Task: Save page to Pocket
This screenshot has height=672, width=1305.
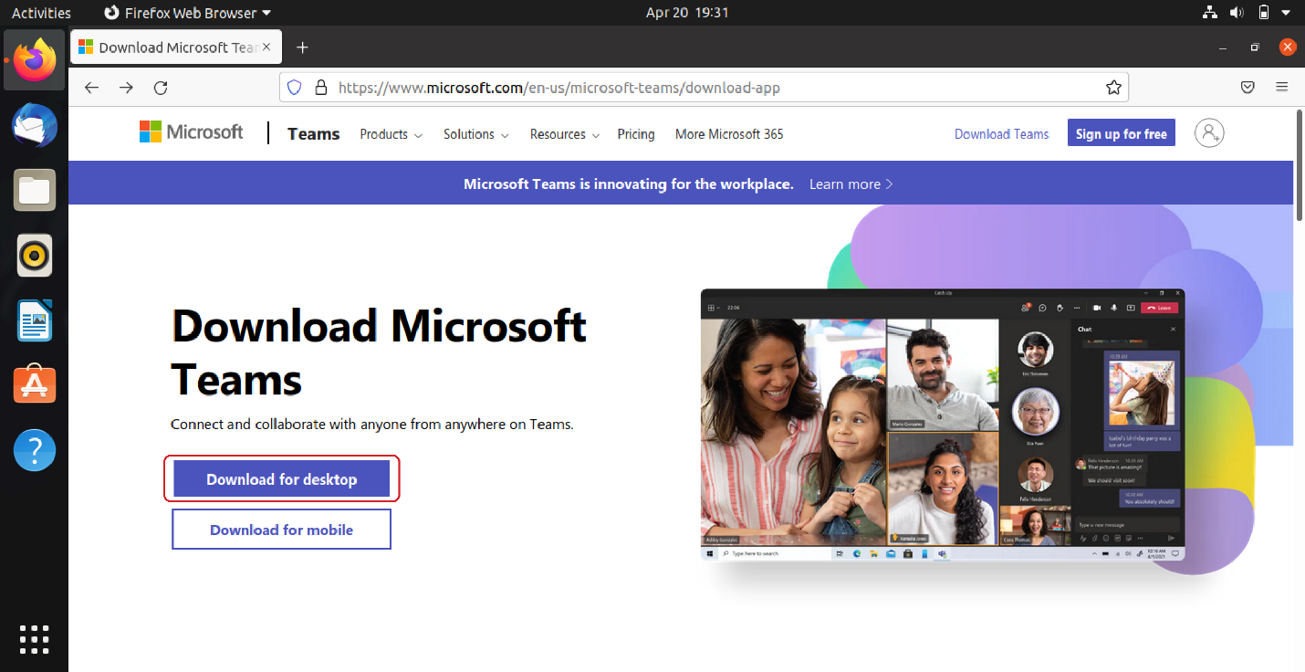Action: (x=1248, y=88)
